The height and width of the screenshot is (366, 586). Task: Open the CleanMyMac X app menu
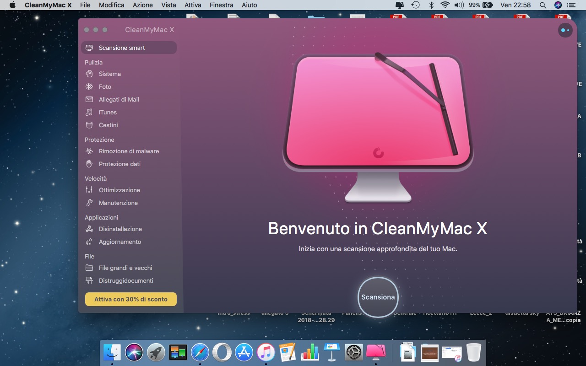[48, 5]
